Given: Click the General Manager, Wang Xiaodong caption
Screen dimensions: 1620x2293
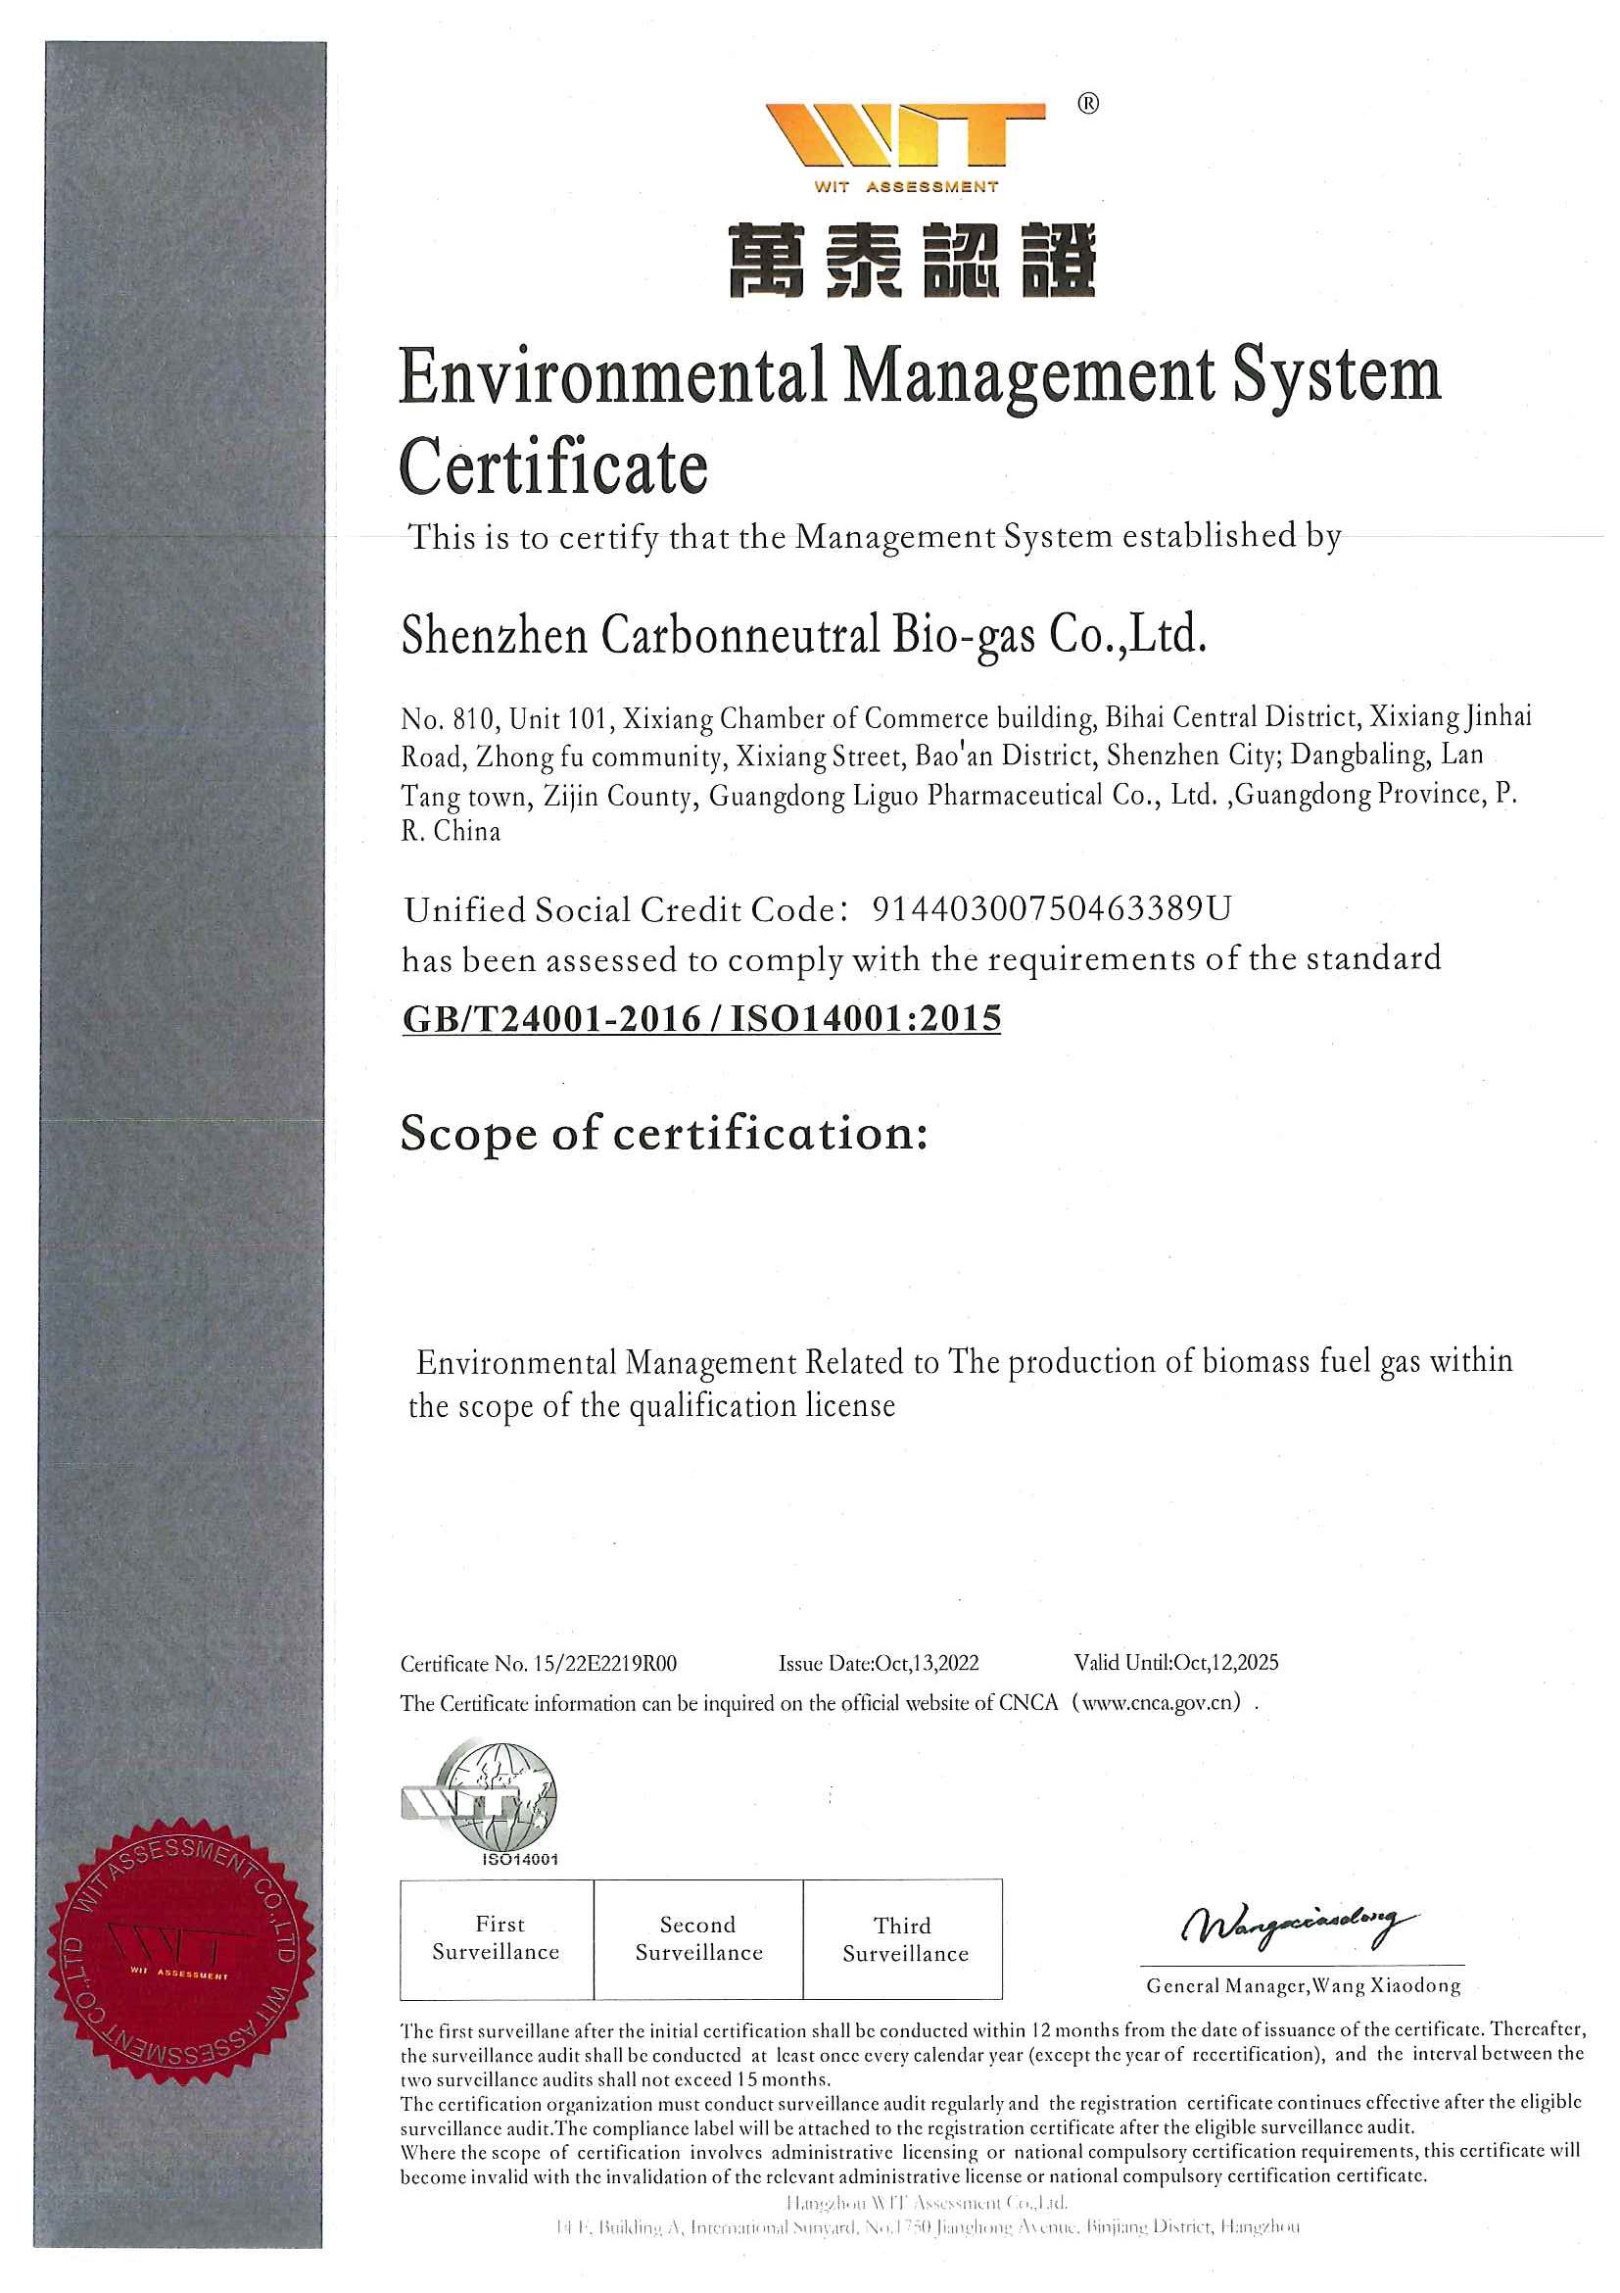Looking at the screenshot, I should pos(1303,1986).
